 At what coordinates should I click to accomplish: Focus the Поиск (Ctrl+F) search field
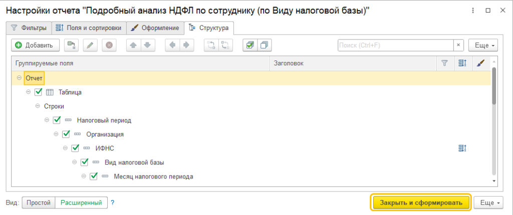click(396, 45)
